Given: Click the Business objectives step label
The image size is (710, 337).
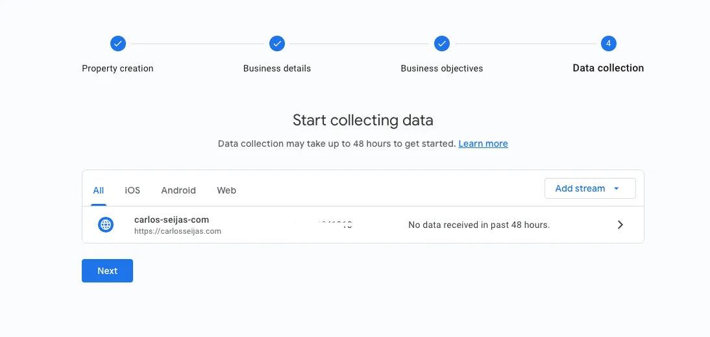Looking at the screenshot, I should (442, 68).
